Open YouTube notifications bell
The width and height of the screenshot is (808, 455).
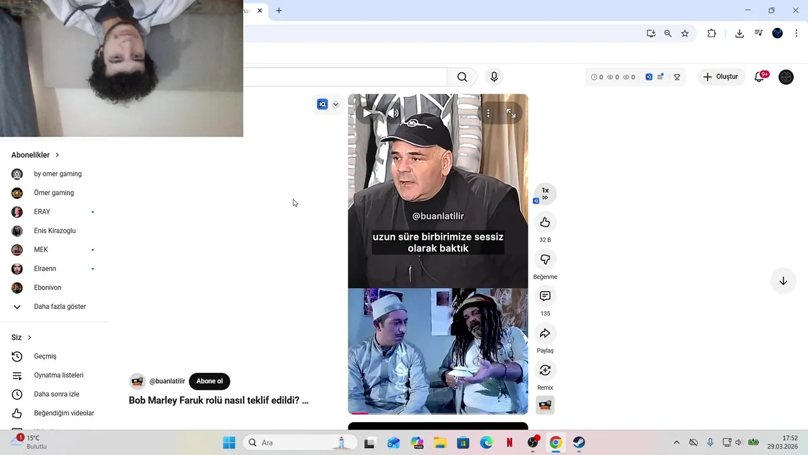pos(760,77)
